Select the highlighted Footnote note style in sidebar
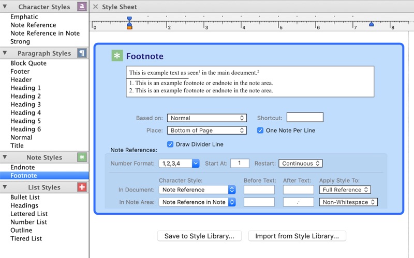Viewport: 414px width, 258px height. 45,175
